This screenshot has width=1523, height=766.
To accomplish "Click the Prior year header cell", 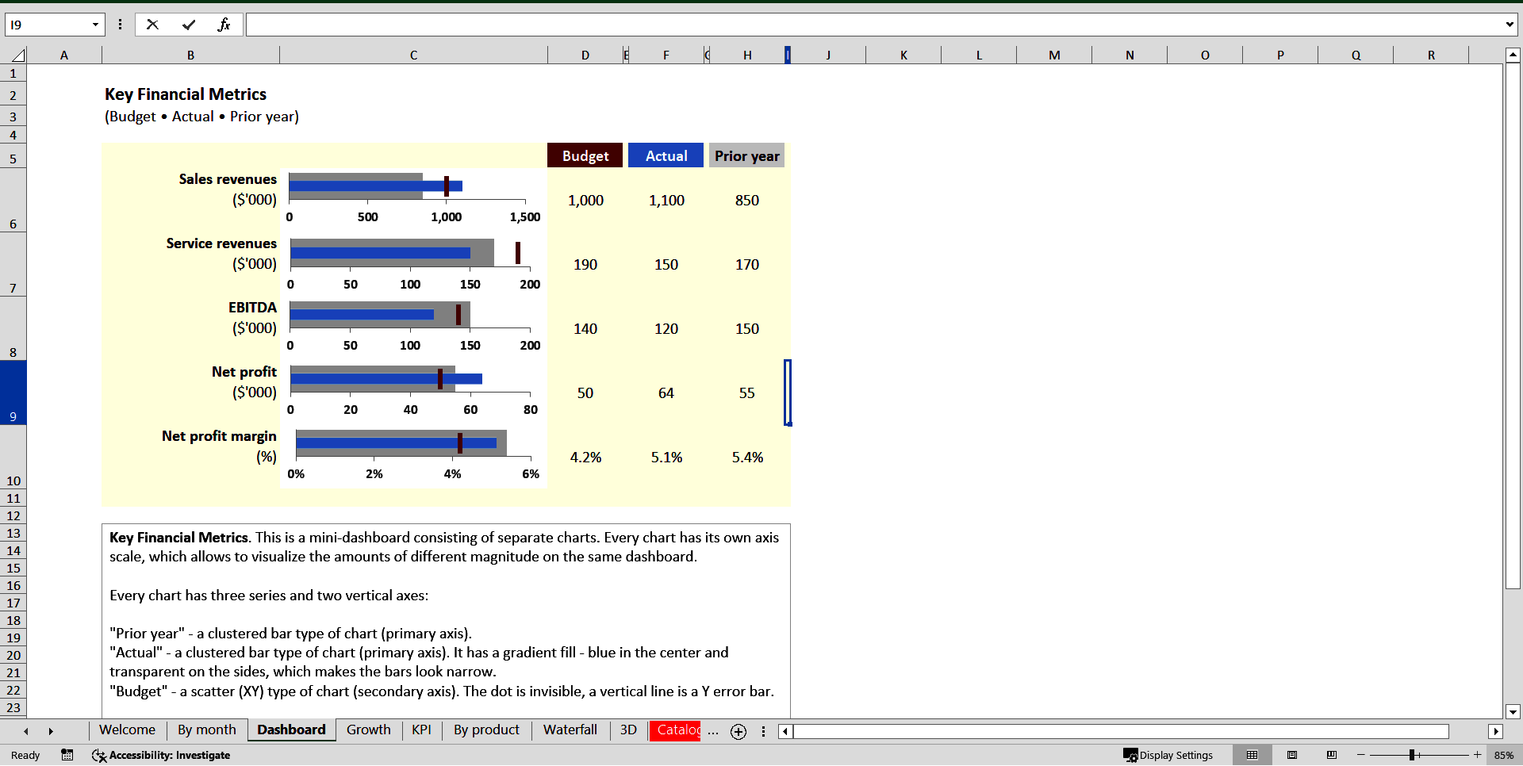I will (747, 155).
